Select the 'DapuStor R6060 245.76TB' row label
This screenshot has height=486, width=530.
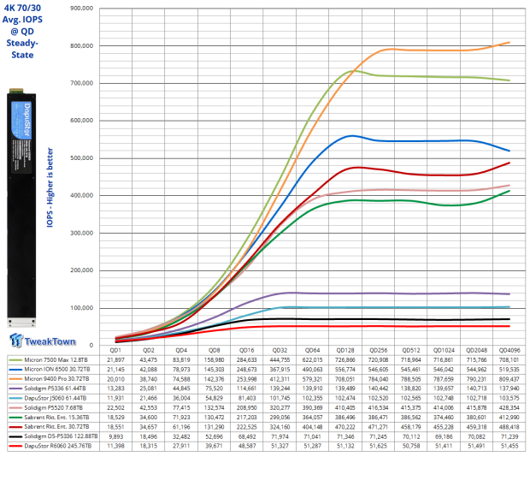click(x=58, y=446)
